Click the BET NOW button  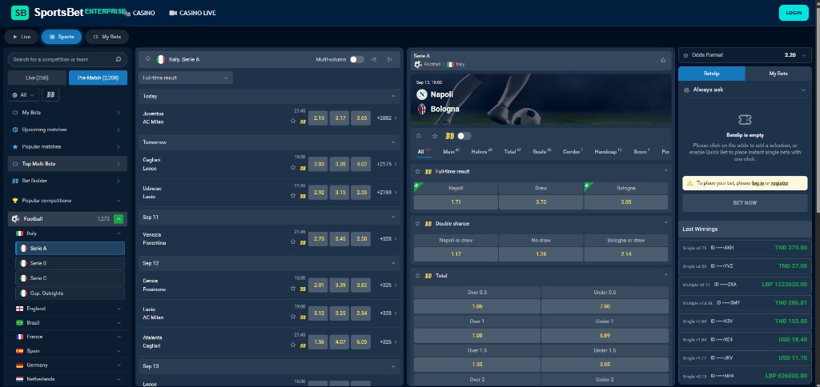pyautogui.click(x=745, y=202)
